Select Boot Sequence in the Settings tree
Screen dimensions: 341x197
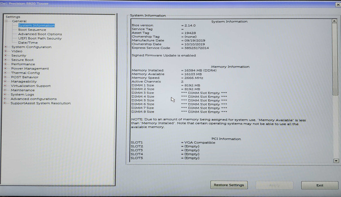coord(32,30)
